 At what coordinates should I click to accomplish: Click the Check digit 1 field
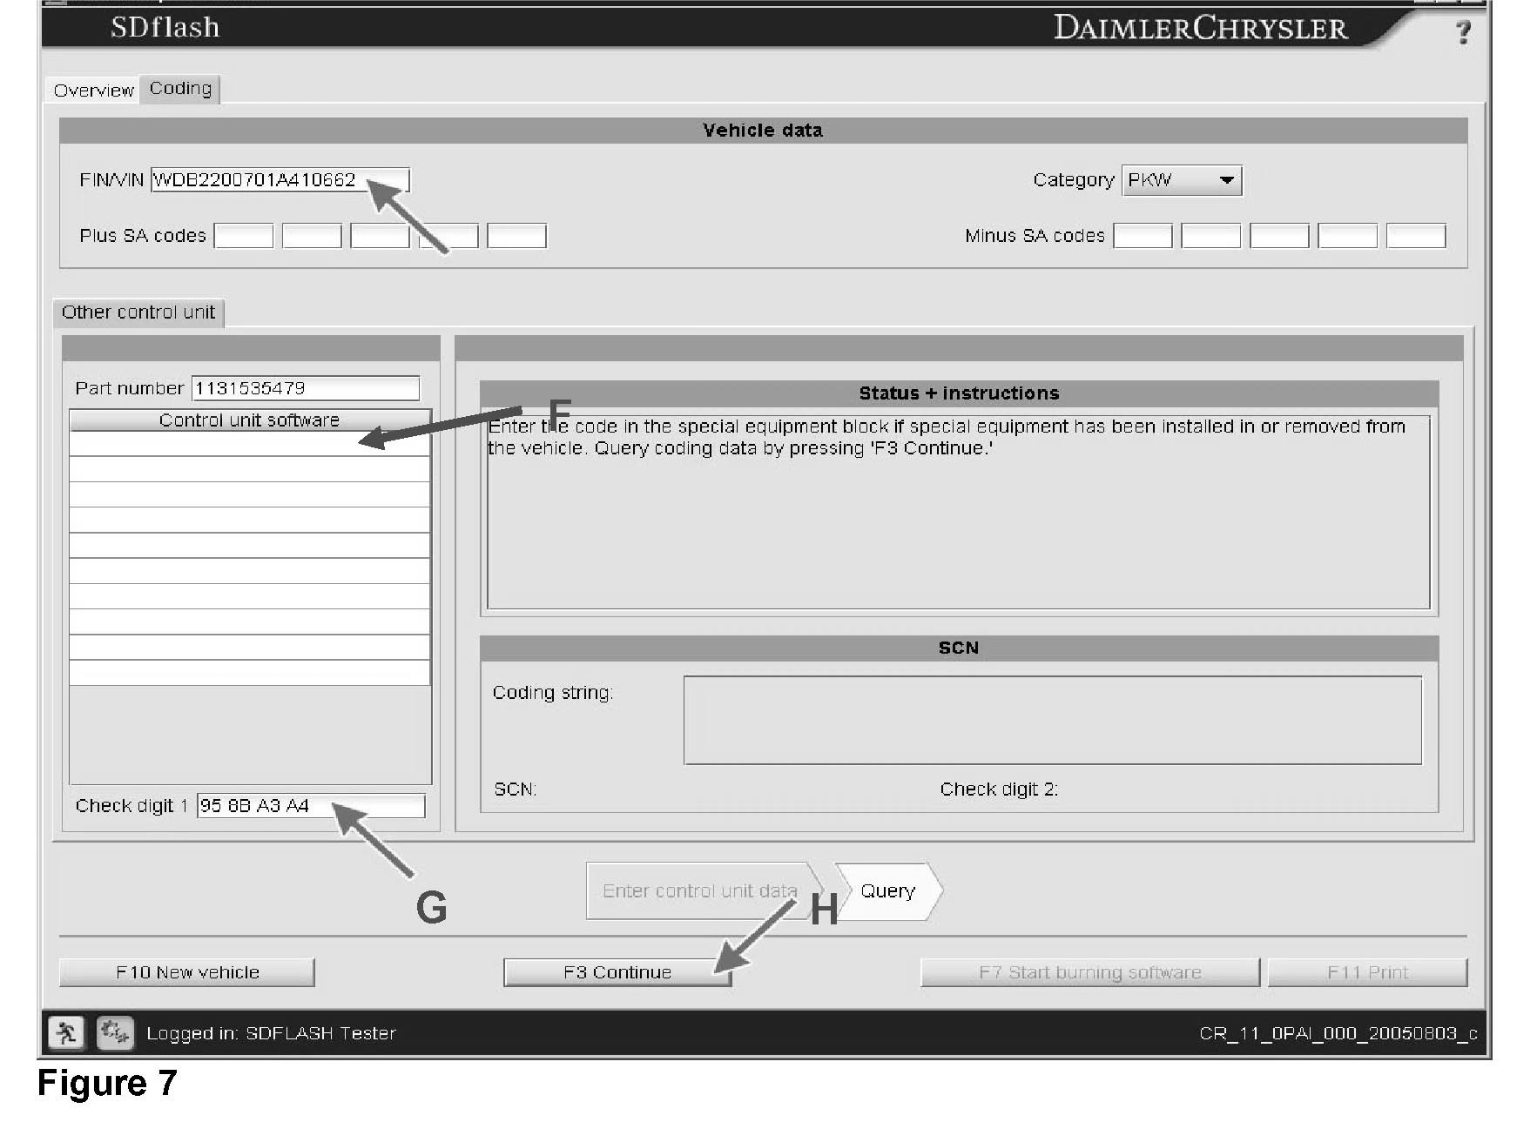click(x=311, y=806)
